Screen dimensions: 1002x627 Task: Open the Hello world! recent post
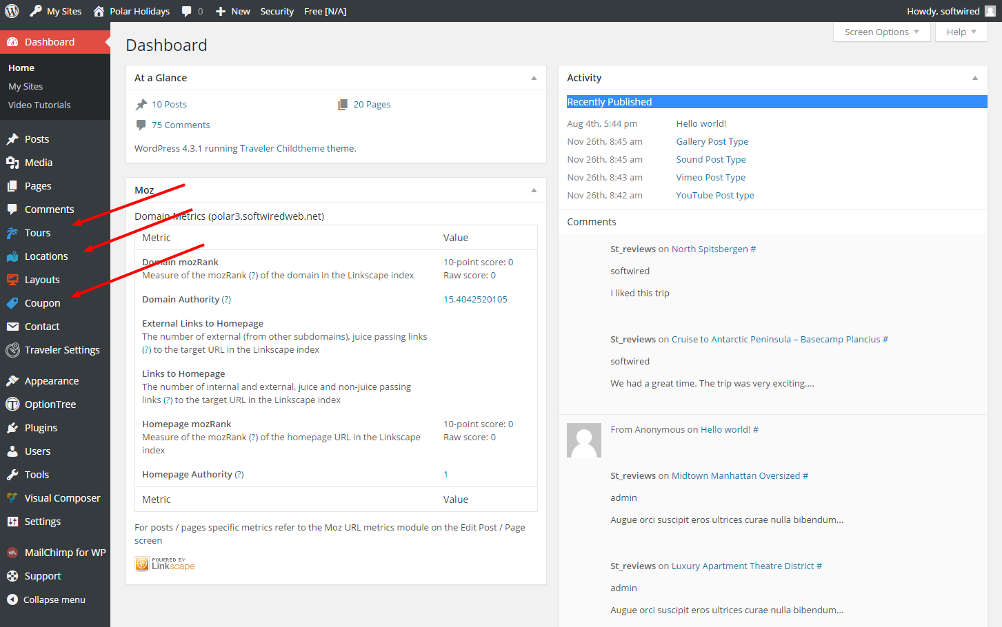tap(701, 123)
